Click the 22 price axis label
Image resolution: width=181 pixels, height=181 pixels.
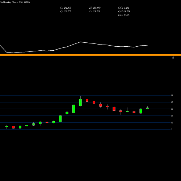(172, 109)
